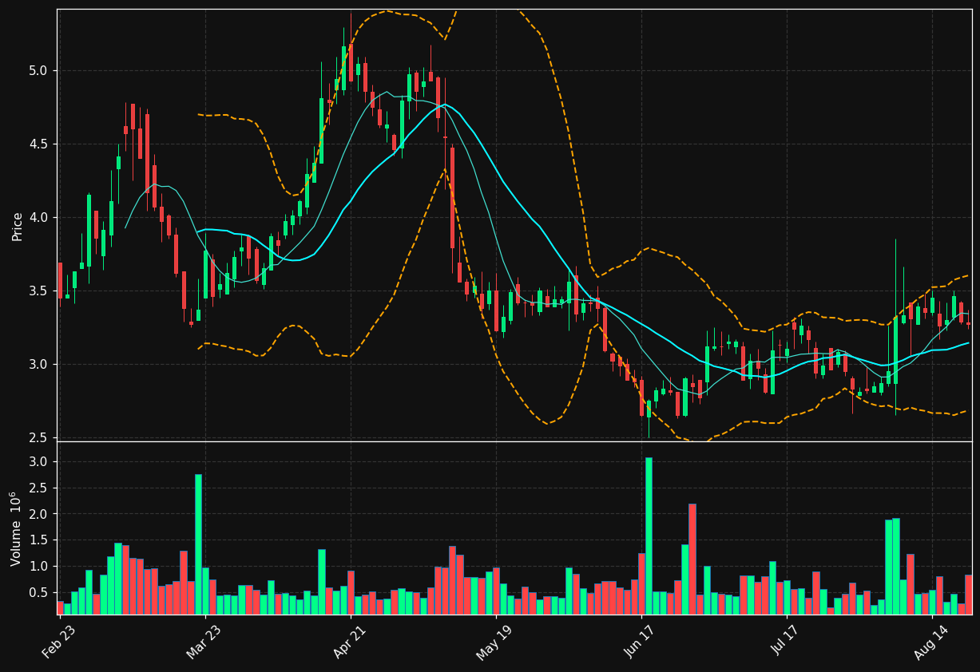Click the 'Jul 17' date axis label
This screenshot has height=672, width=980.
[787, 641]
